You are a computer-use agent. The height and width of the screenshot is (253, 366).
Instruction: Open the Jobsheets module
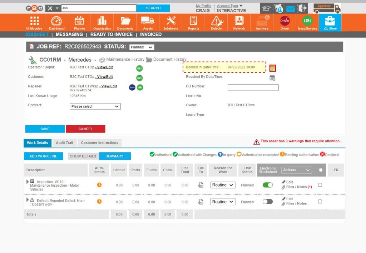[170, 23]
